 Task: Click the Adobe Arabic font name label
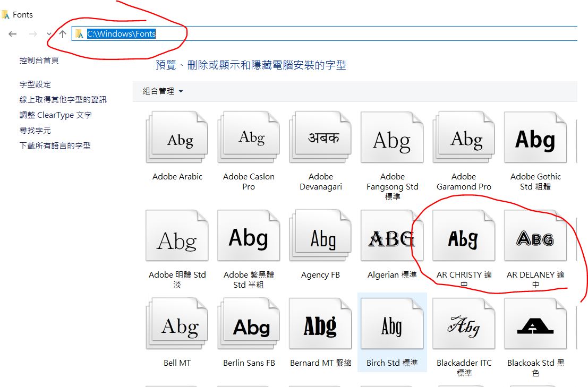pyautogui.click(x=177, y=176)
